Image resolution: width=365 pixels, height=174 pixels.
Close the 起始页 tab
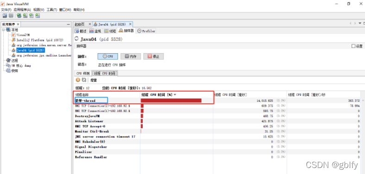[90, 24]
